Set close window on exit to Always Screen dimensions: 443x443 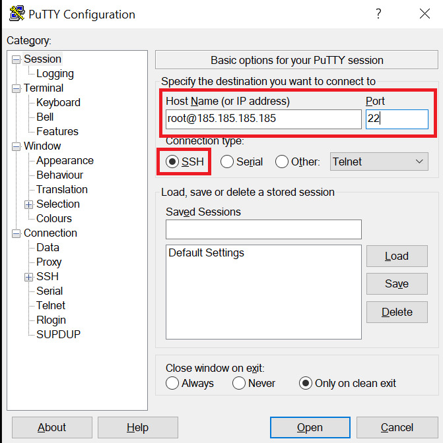[172, 383]
